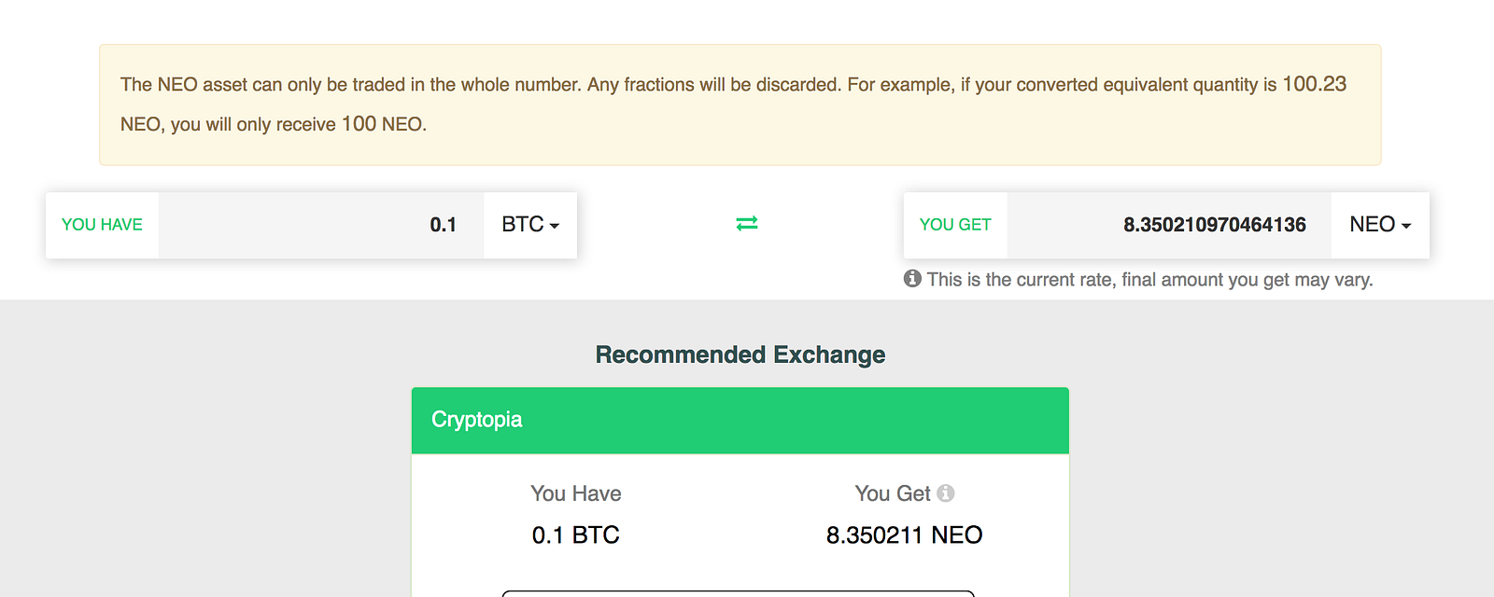This screenshot has width=1494, height=597.
Task: Click the current rate disclaimer text
Action: pyautogui.click(x=1149, y=280)
